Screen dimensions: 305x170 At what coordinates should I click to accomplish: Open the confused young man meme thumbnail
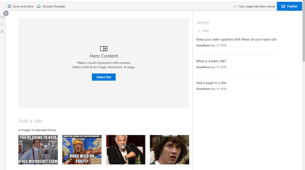(169, 150)
